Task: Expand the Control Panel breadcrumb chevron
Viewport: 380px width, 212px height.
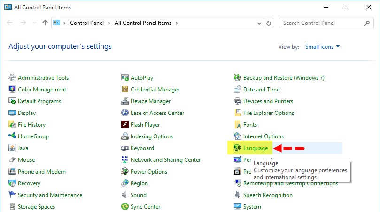Action: [x=111, y=23]
